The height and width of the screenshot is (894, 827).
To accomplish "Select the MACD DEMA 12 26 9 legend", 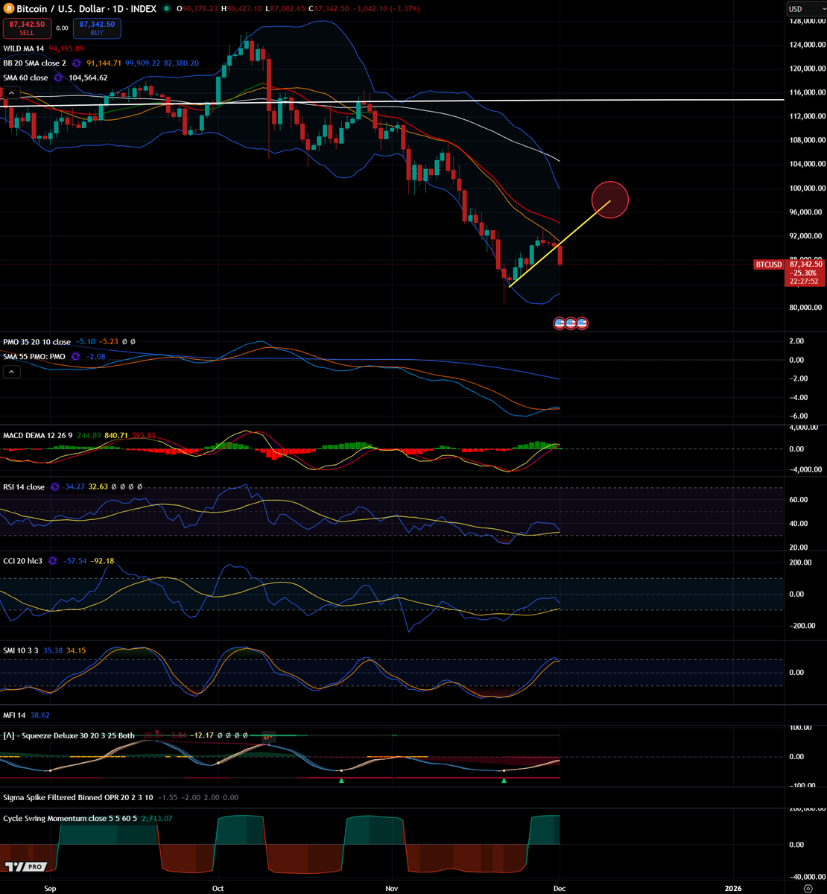I will 39,435.
